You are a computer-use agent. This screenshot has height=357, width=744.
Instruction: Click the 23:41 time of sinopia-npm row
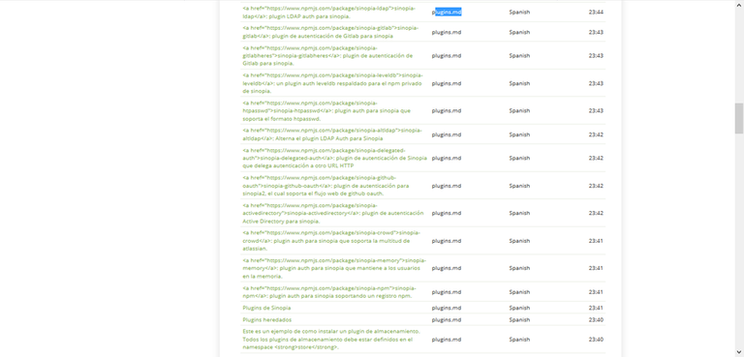tap(596, 291)
